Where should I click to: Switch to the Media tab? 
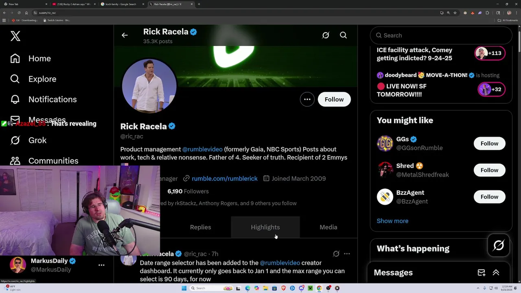(328, 227)
